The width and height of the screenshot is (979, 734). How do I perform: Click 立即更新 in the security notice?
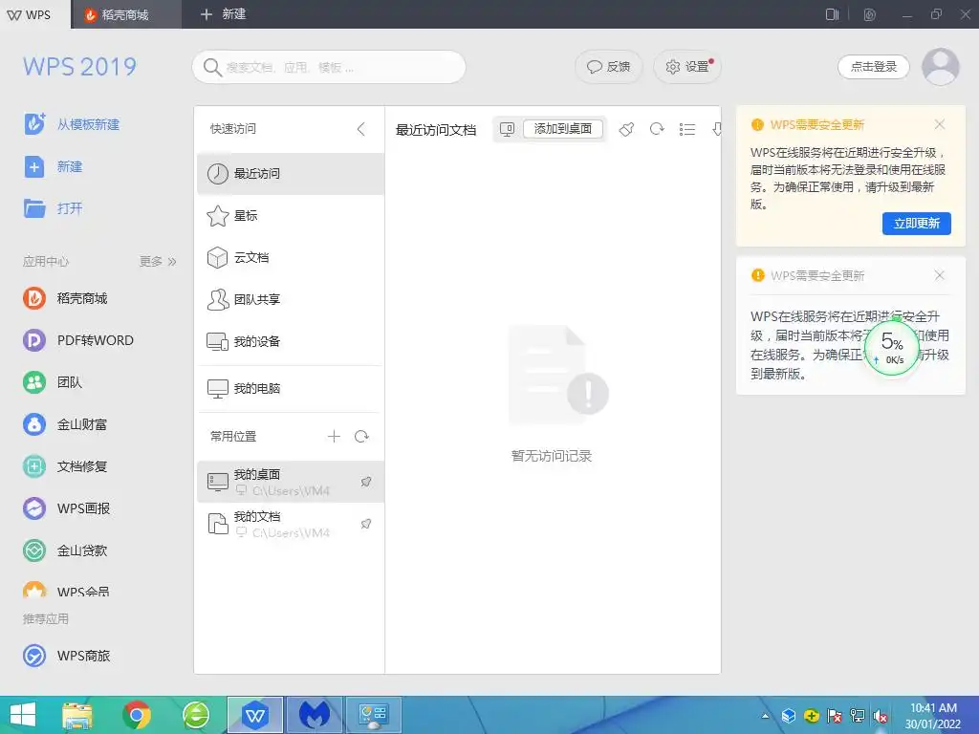[x=917, y=224]
